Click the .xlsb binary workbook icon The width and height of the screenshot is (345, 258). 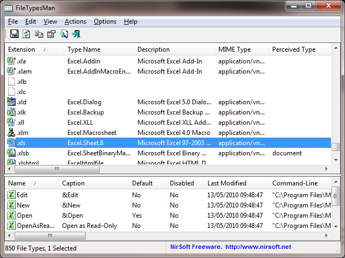[11, 153]
